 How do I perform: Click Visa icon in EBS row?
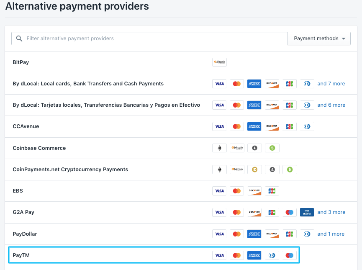219,191
